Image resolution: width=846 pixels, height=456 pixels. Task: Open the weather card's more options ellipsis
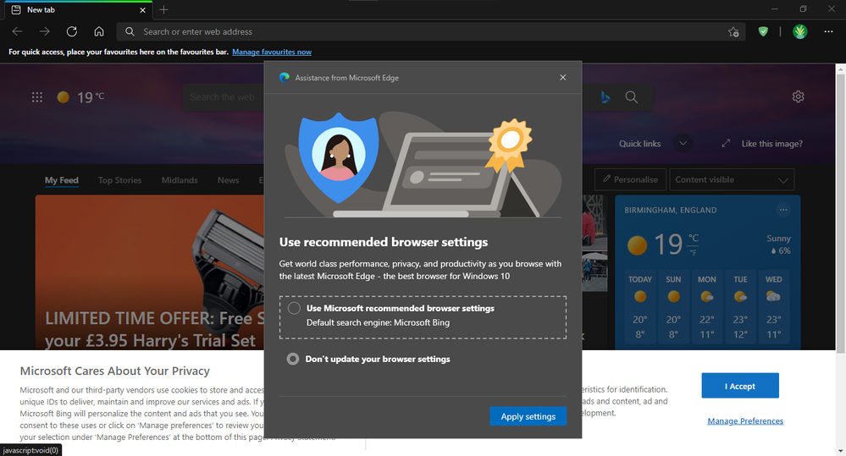(x=782, y=210)
